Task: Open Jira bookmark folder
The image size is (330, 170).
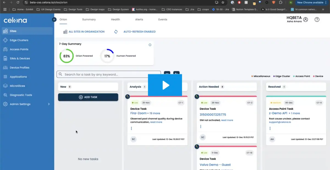Action: click(x=189, y=9)
